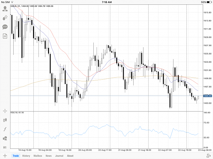The image size is (213, 159).
Task: Tap the plus button at the bottom left
Action: (x=5, y=156)
